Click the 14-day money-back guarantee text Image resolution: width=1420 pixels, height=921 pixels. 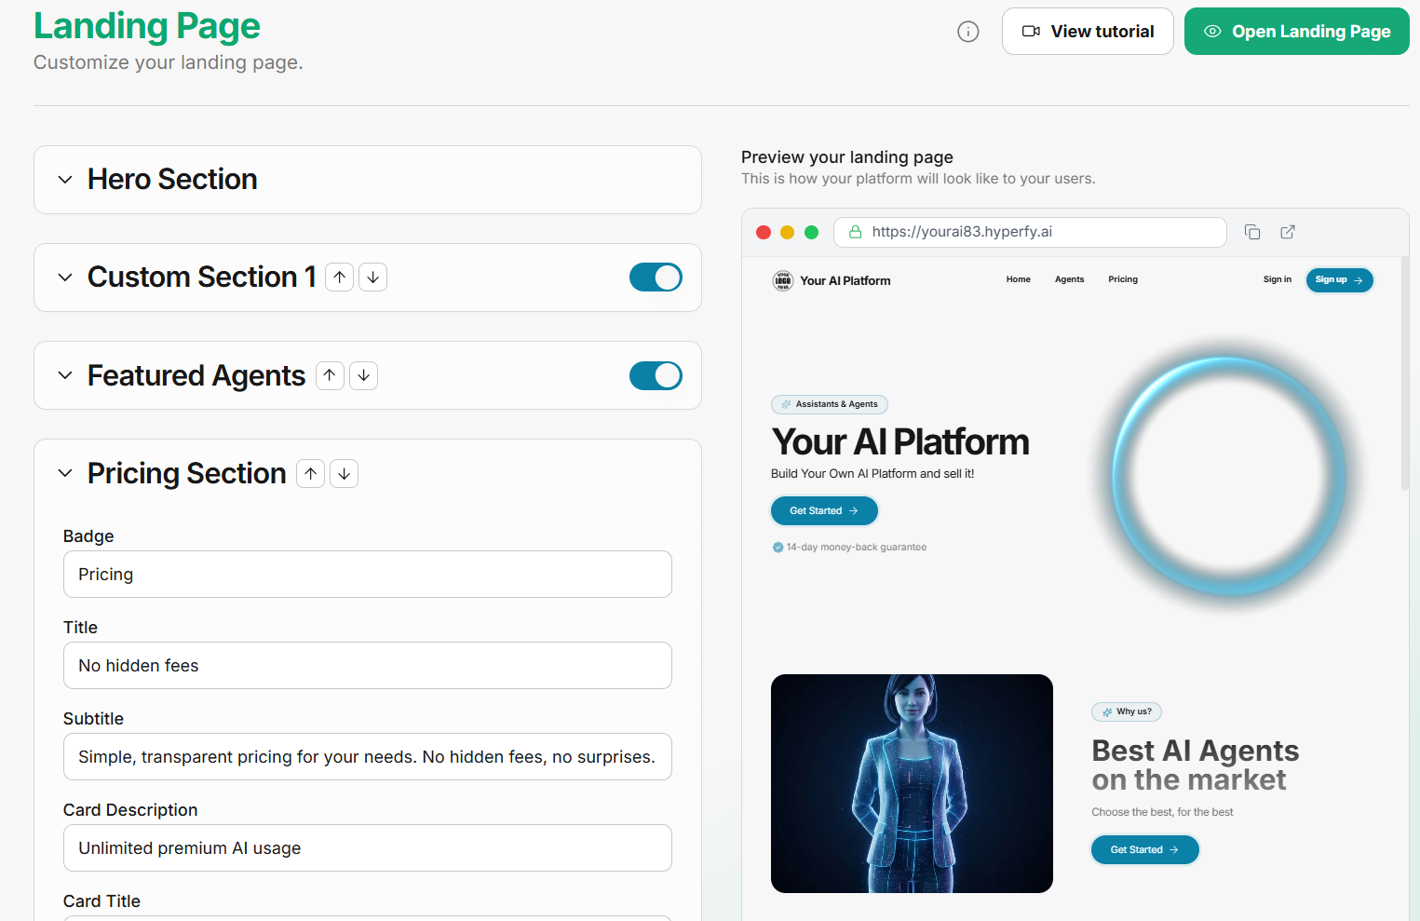click(x=856, y=548)
